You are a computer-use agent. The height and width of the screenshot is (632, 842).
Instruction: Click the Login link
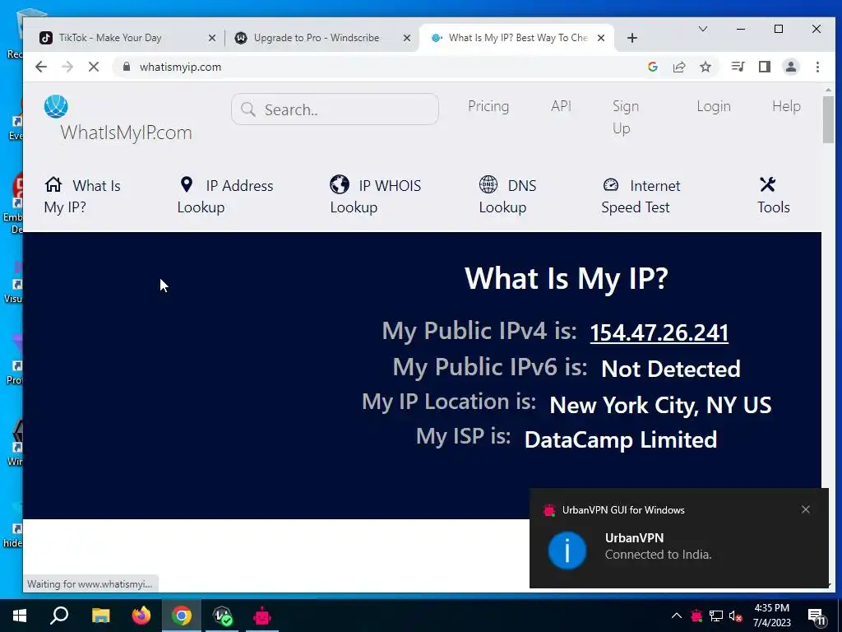pos(714,106)
